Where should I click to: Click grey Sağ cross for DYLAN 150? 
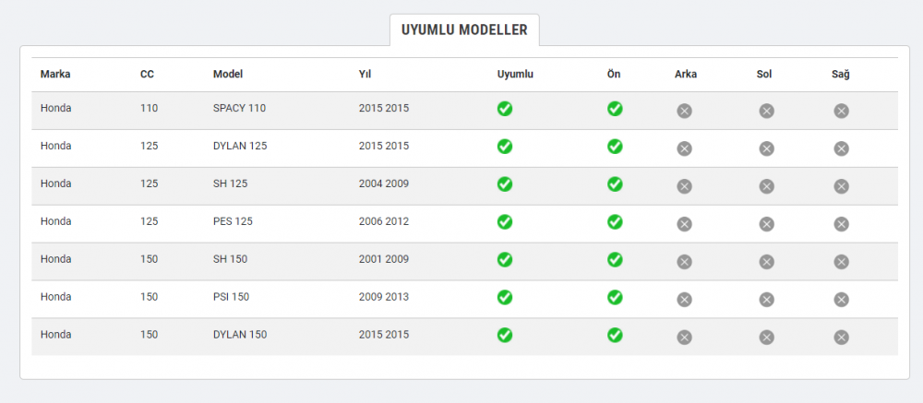click(841, 337)
